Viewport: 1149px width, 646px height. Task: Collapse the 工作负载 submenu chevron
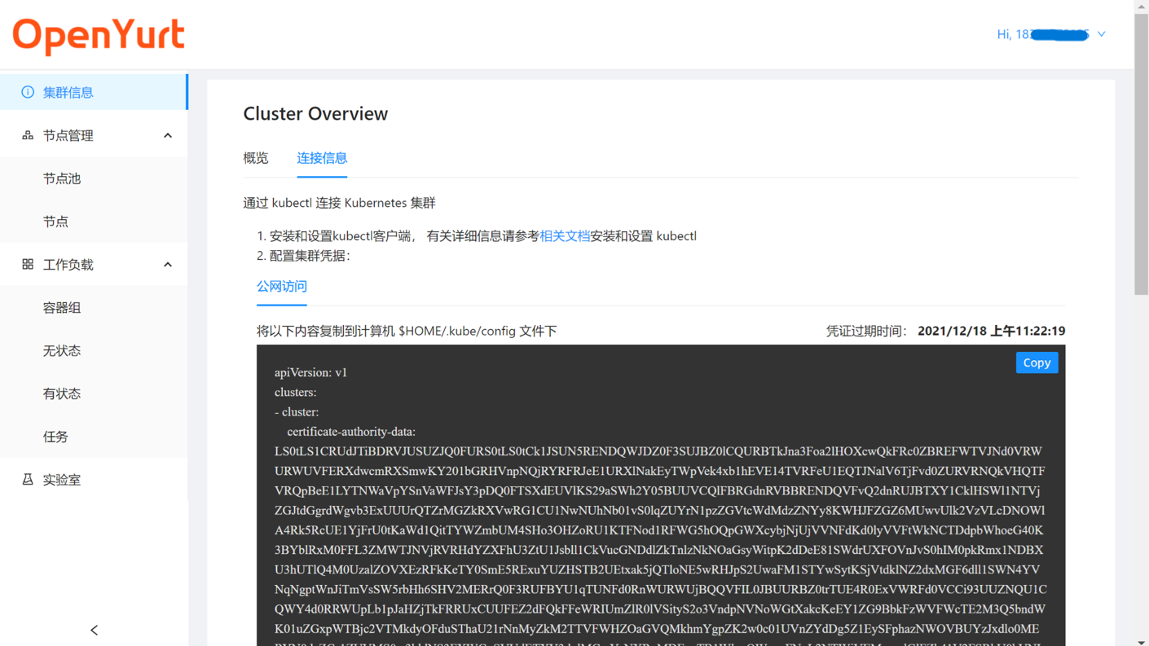168,264
